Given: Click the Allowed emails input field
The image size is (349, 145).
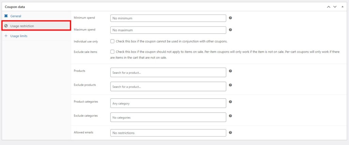Looking at the screenshot, I should coord(168,133).
